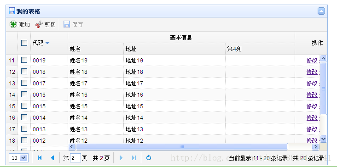Go to last page icon
Screen dimensions: 337x167
pos(134,158)
